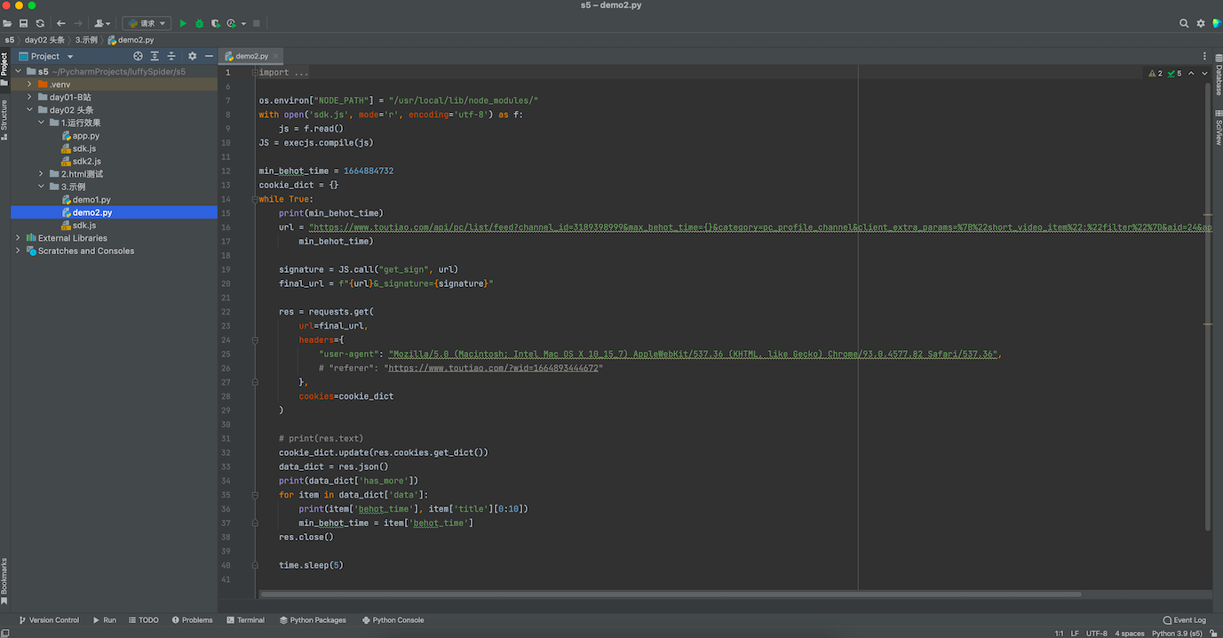Open the Event Log
Image resolution: width=1223 pixels, height=638 pixels.
[x=1184, y=620]
